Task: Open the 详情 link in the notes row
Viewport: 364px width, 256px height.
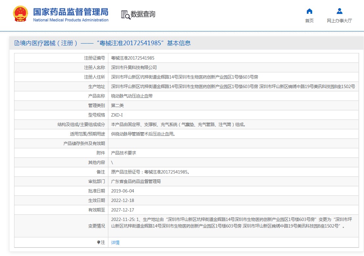Action: point(115,243)
